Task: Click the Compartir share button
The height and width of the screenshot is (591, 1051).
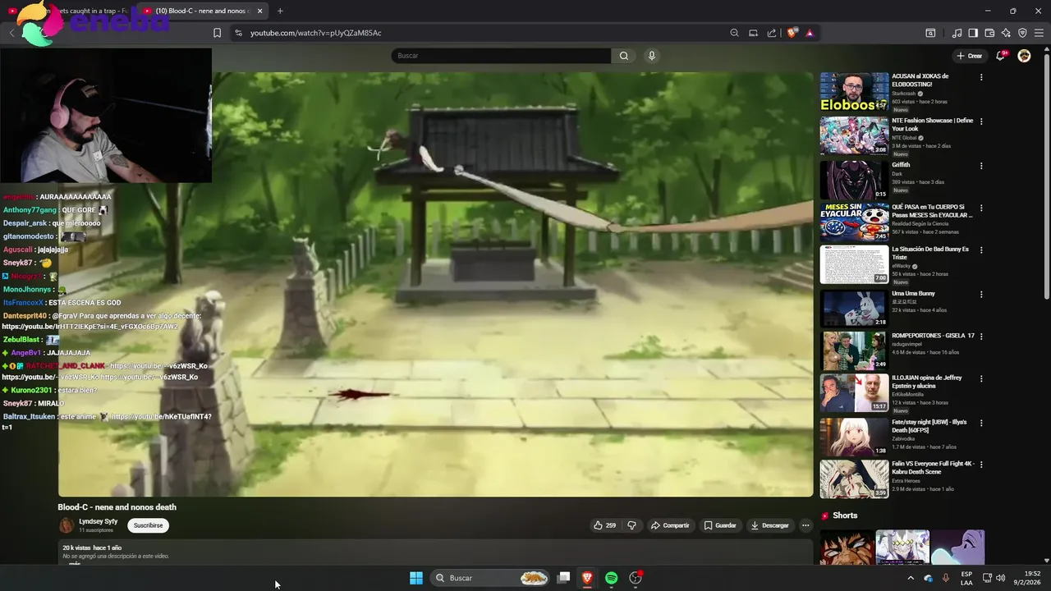Action: pos(670,525)
